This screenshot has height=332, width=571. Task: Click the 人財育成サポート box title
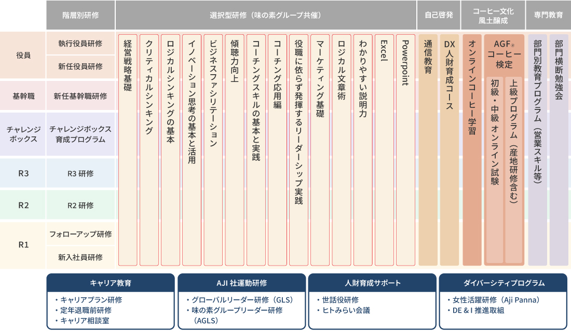click(373, 283)
